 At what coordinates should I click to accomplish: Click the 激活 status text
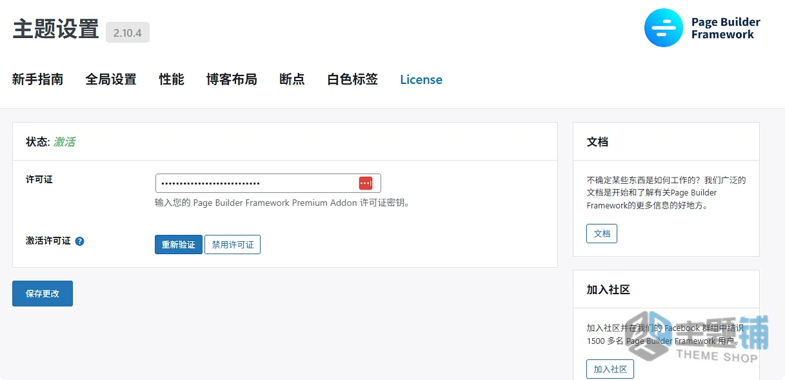(65, 142)
